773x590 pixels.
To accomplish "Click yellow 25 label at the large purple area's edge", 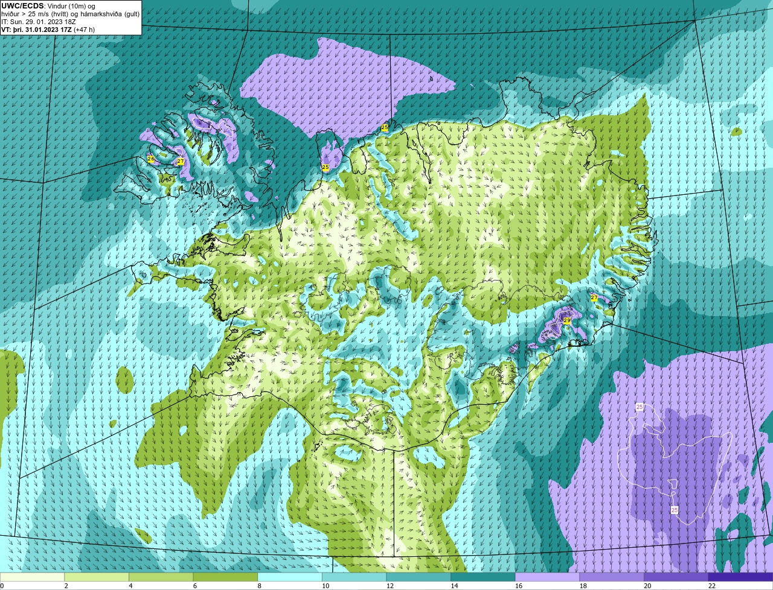I will 385,128.
